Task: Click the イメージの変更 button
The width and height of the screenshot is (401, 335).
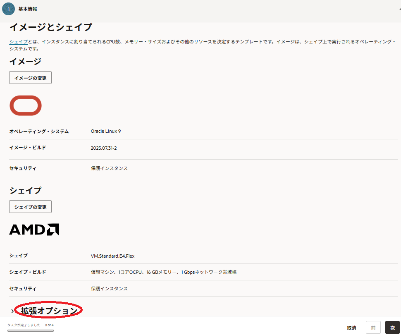Action: pos(30,78)
